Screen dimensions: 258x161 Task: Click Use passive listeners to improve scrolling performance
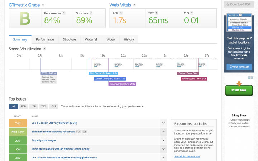tap(64, 157)
